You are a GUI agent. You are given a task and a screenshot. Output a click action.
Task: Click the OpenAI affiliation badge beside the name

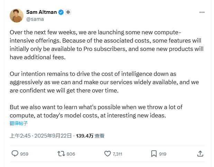pos(68,12)
